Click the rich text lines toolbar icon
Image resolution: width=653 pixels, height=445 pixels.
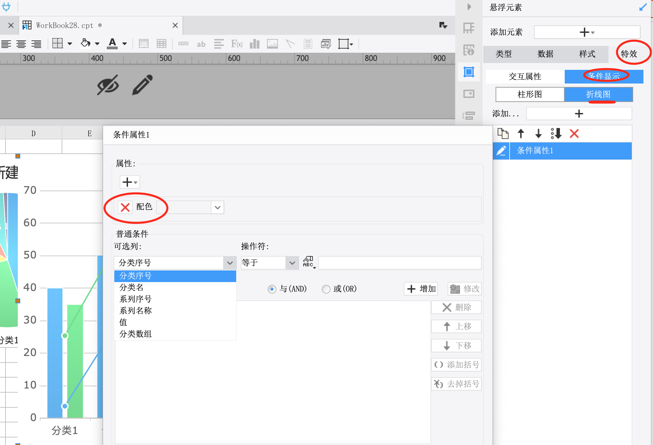[x=219, y=44]
